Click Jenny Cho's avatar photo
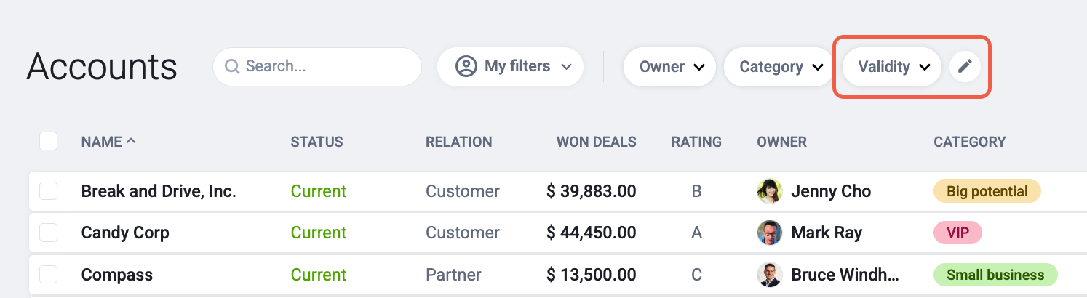 tap(770, 191)
